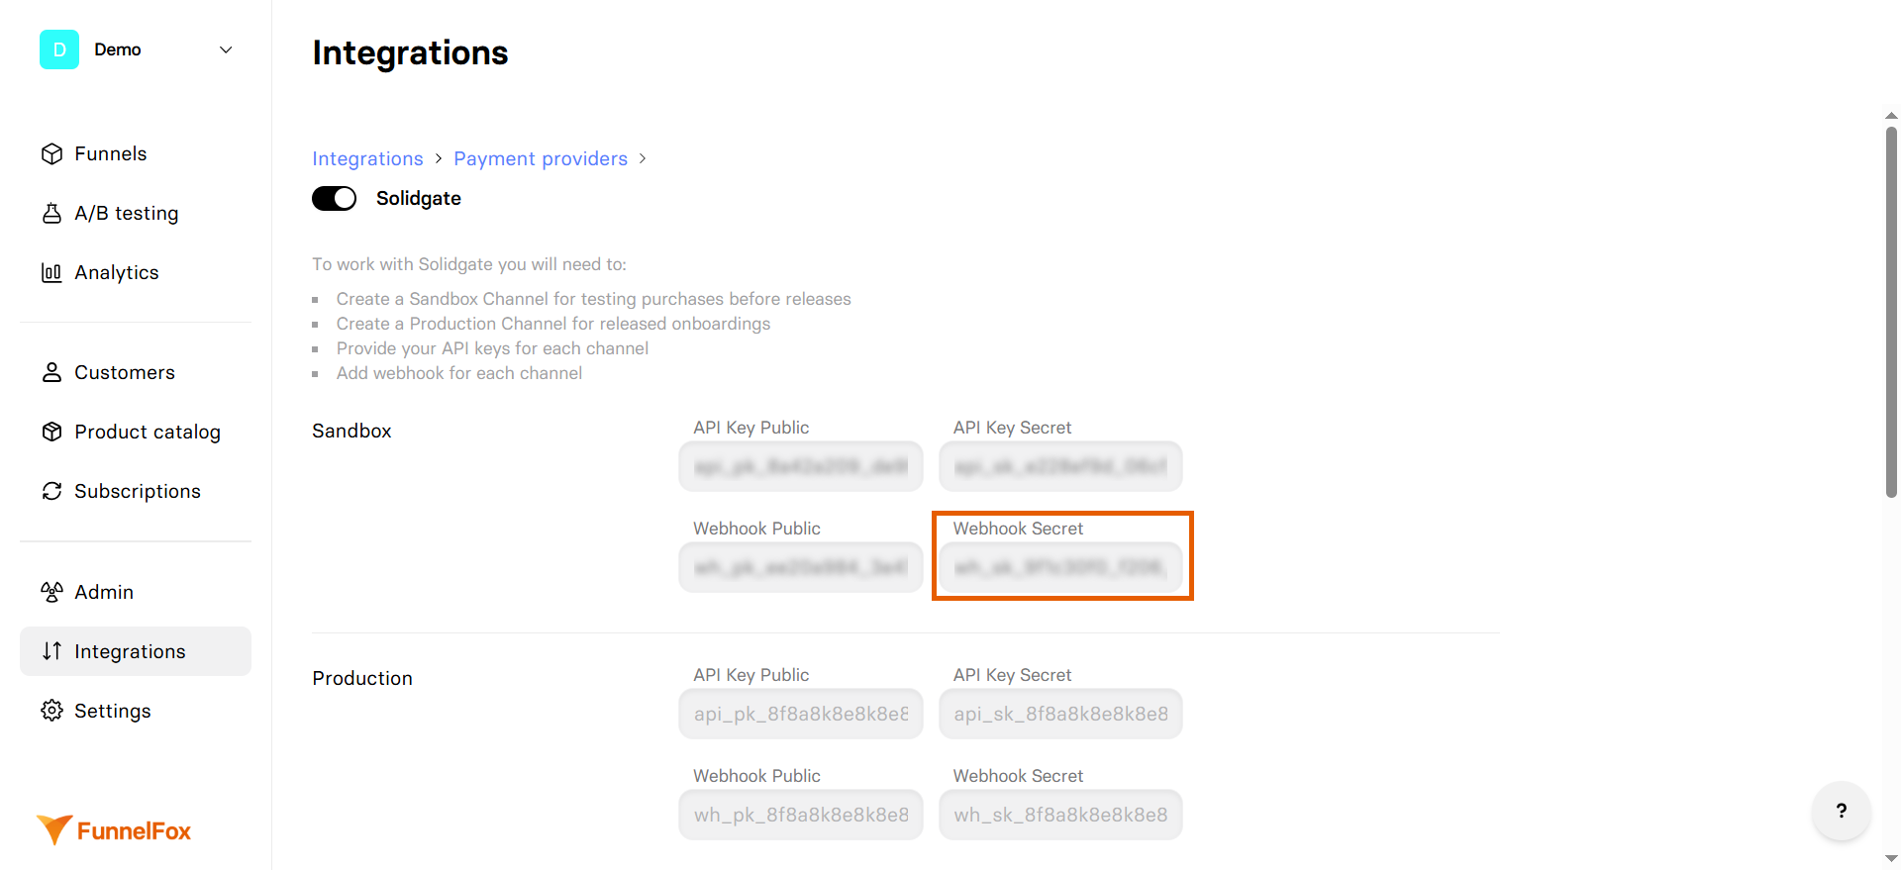Click Production API Key Public field

pos(801,714)
